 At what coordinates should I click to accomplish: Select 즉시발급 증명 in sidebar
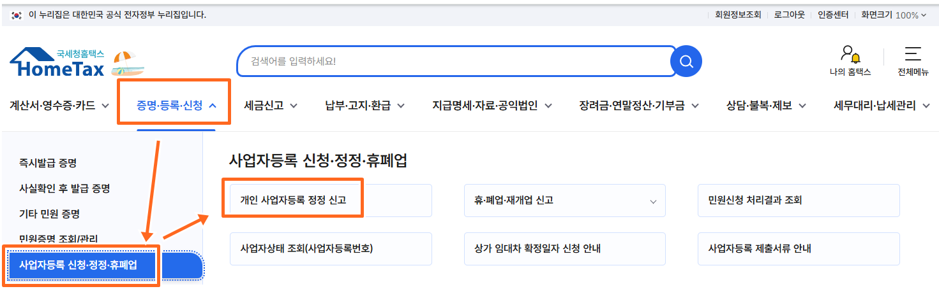(x=48, y=164)
